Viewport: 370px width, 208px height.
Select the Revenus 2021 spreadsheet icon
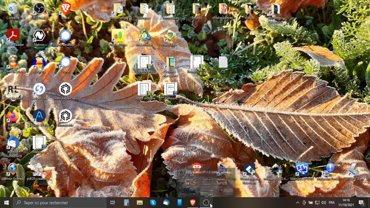(197, 65)
